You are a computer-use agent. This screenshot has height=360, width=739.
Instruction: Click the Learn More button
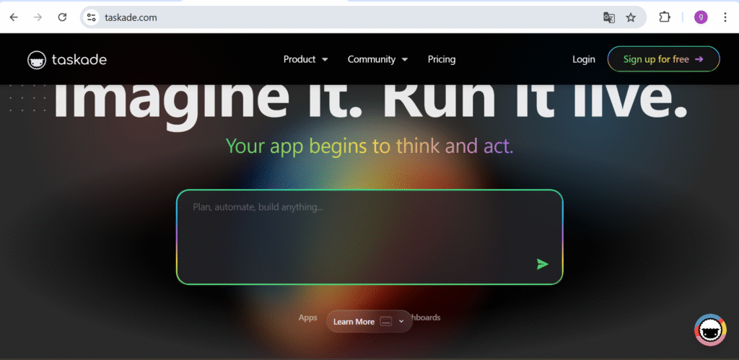[354, 322]
